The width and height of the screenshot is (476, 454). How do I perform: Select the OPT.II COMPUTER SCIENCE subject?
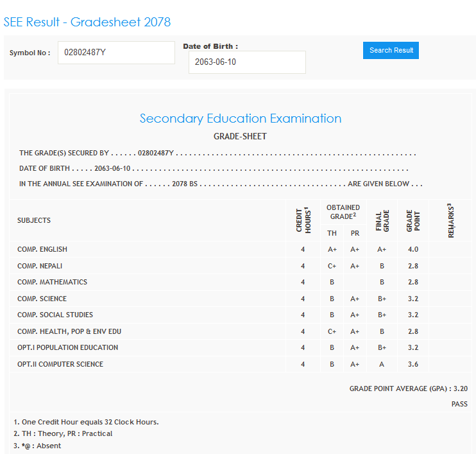click(60, 364)
